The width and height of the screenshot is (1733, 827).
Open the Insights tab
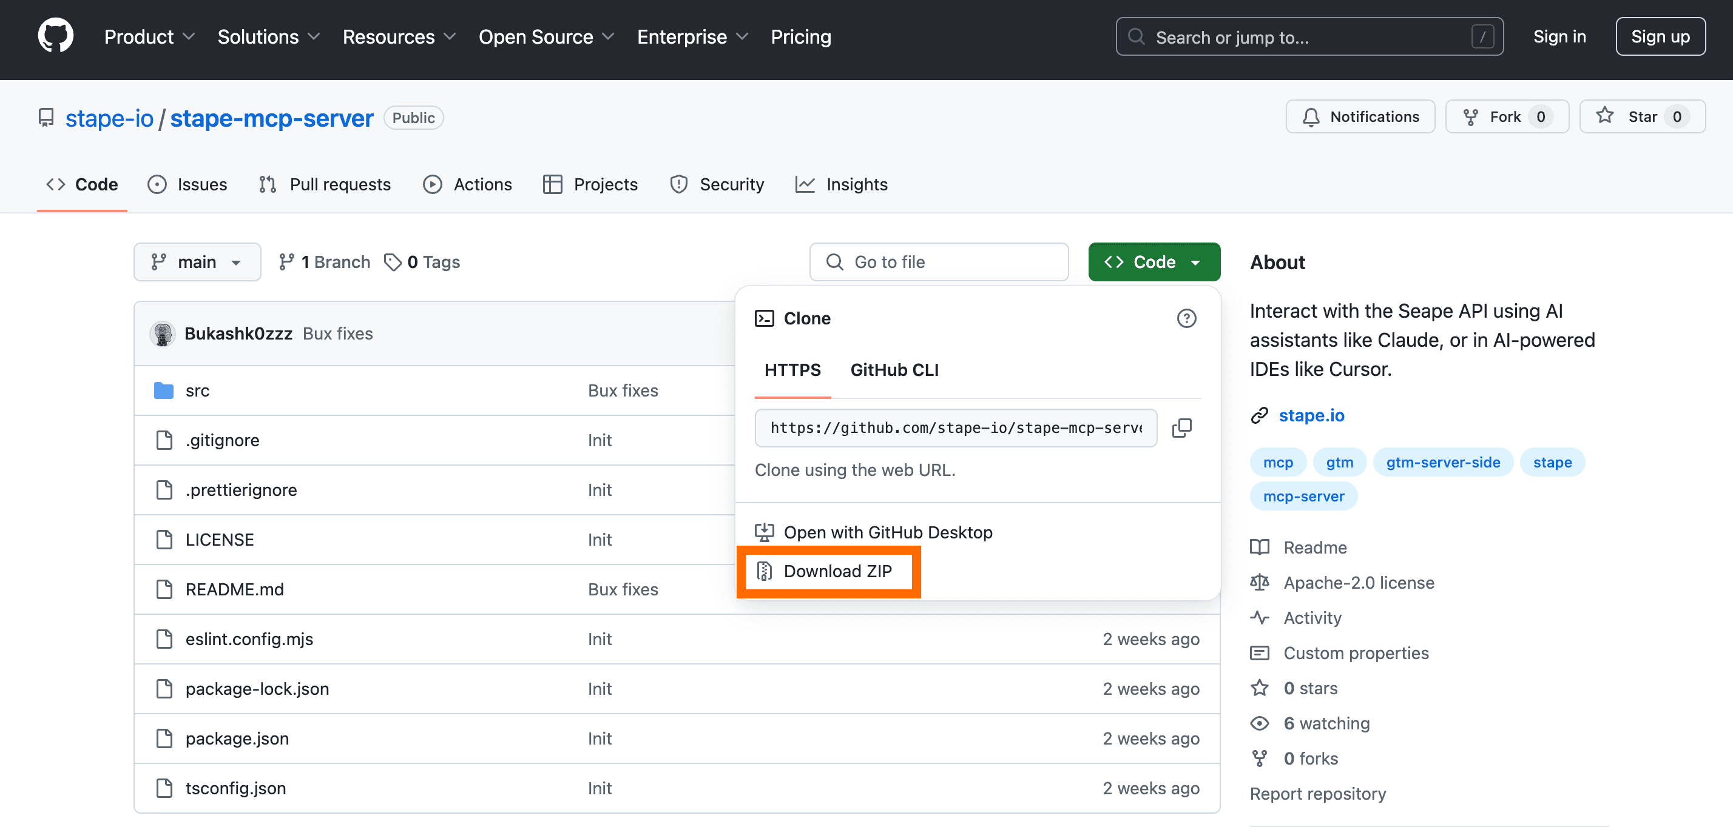[x=842, y=184]
